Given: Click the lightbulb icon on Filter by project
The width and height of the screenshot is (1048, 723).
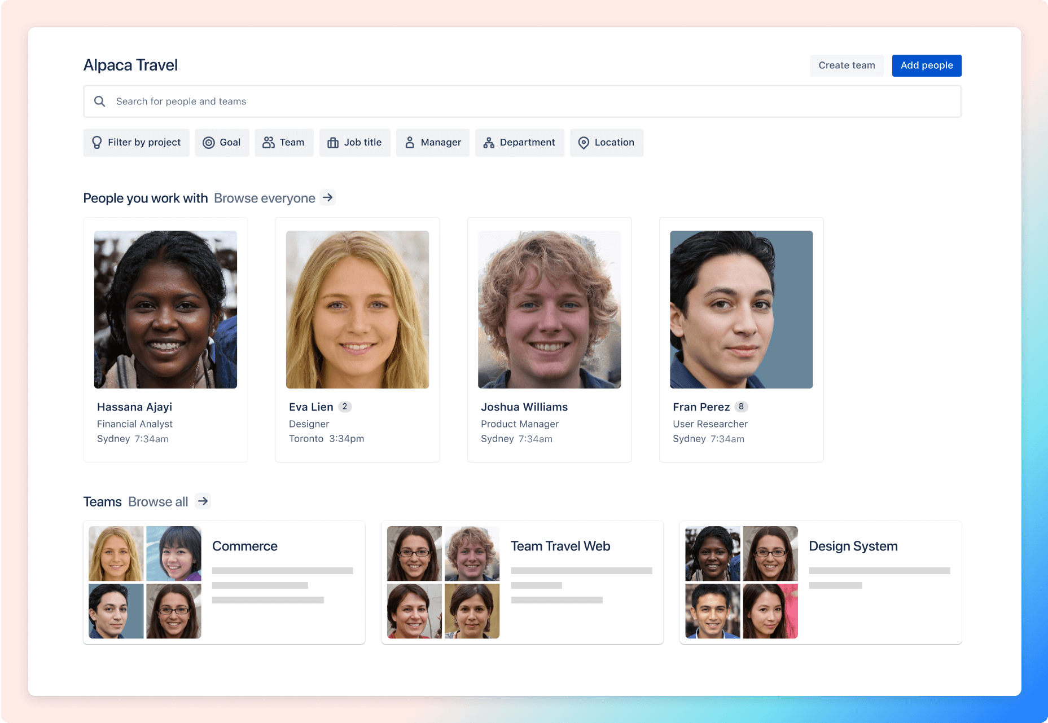Looking at the screenshot, I should pyautogui.click(x=97, y=142).
